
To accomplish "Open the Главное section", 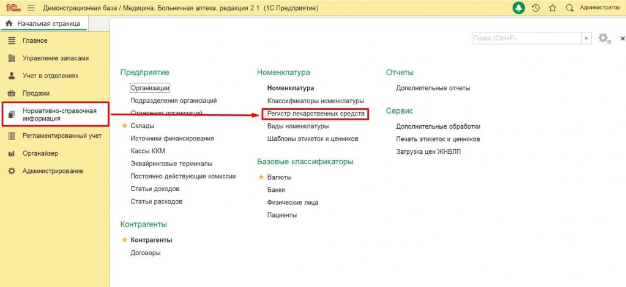I will click(35, 41).
